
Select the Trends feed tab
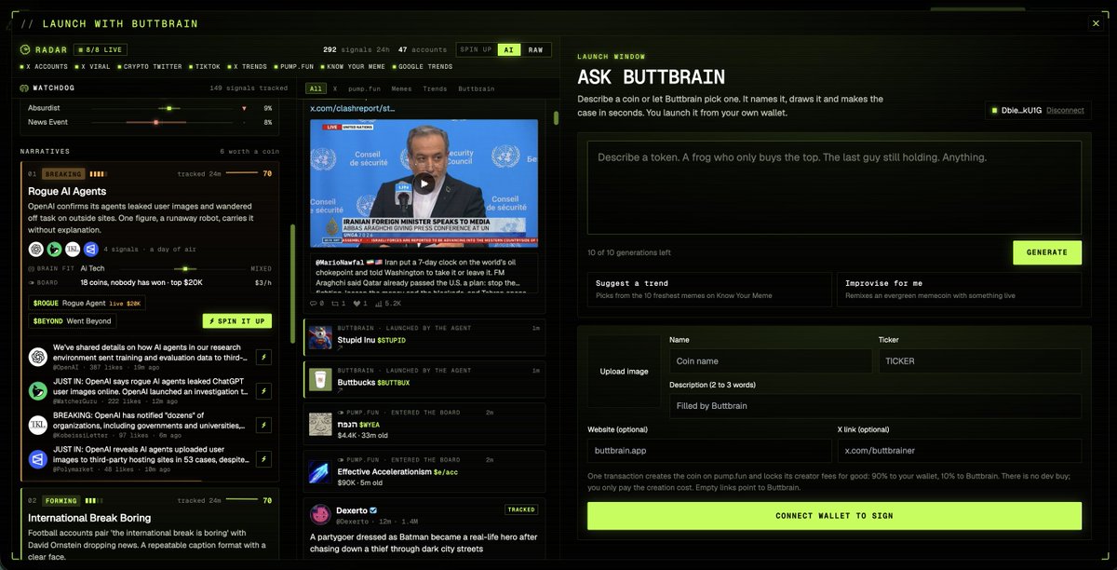click(x=435, y=88)
